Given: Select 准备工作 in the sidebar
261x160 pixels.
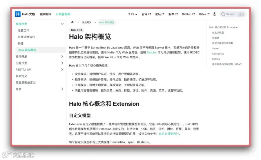Looking at the screenshot, I should coord(23,30).
